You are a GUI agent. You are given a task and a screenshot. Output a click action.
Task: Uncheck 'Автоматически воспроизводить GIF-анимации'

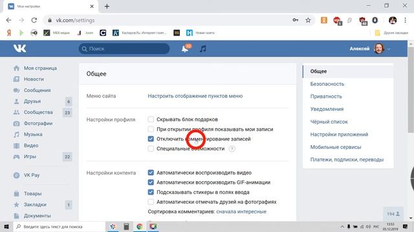(x=151, y=182)
